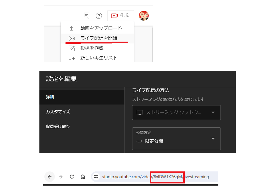Open the help question mark icon
Screen dimensions: 275x189
99,16
